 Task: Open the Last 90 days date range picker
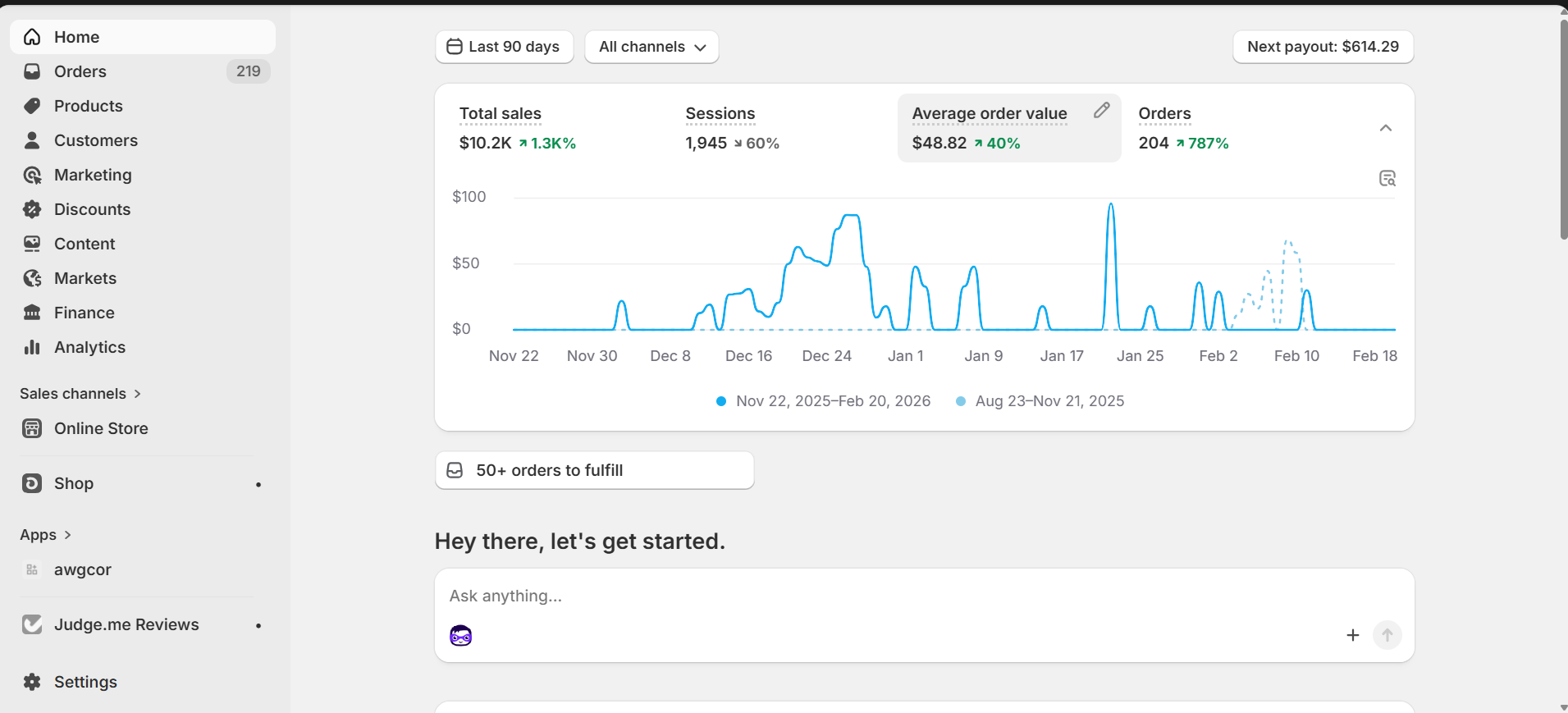[505, 47]
